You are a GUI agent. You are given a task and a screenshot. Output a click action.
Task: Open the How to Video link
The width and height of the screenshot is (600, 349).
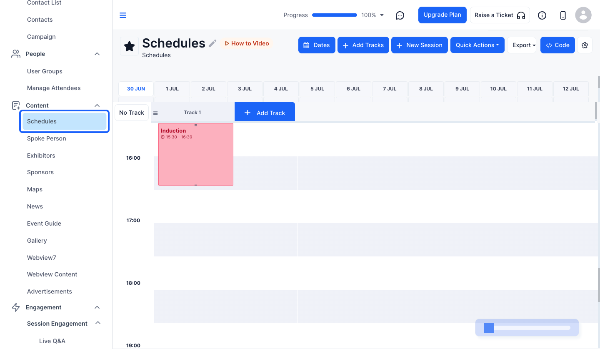[x=247, y=43]
